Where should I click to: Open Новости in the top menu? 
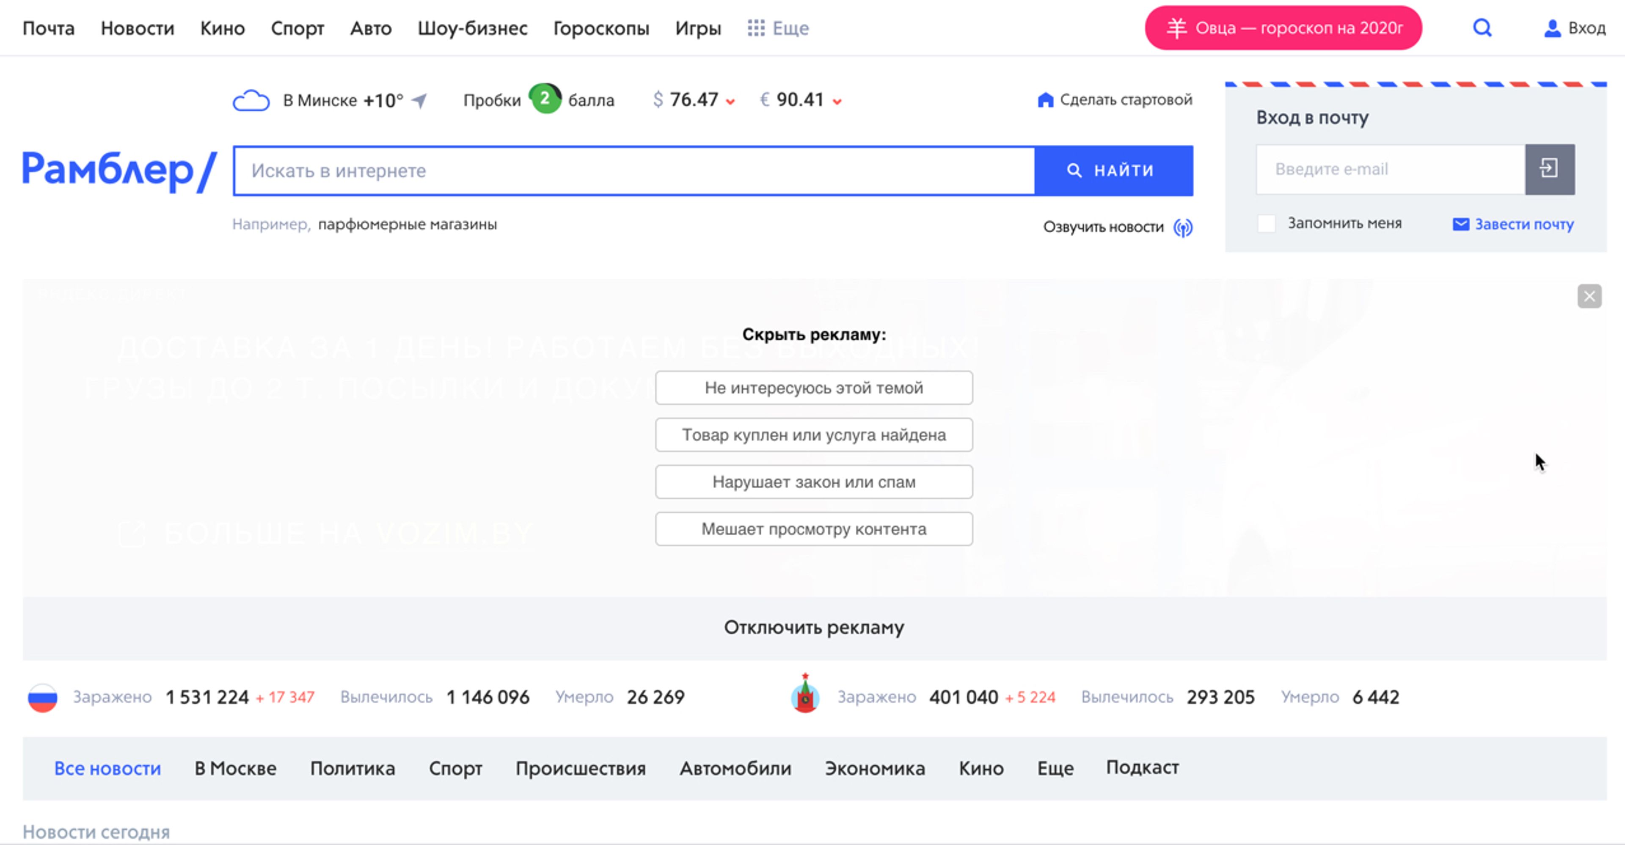(138, 28)
